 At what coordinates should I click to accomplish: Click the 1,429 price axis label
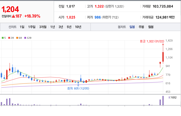click(169, 40)
